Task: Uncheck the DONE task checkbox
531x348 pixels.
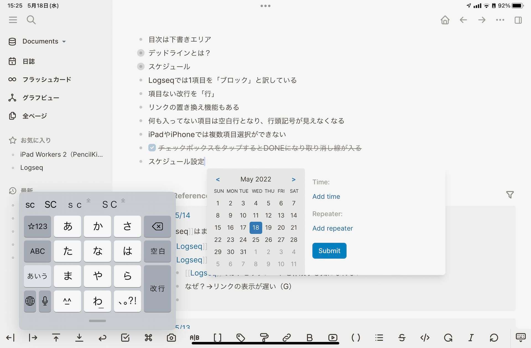Action: pyautogui.click(x=152, y=148)
